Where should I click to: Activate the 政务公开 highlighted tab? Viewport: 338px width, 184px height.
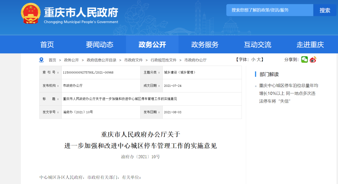point(152,44)
